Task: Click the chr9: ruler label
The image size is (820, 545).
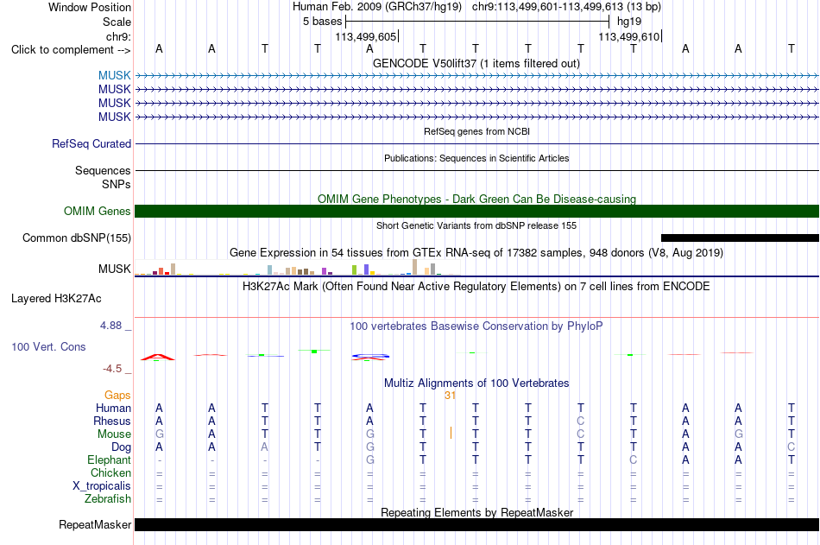Action: click(118, 36)
